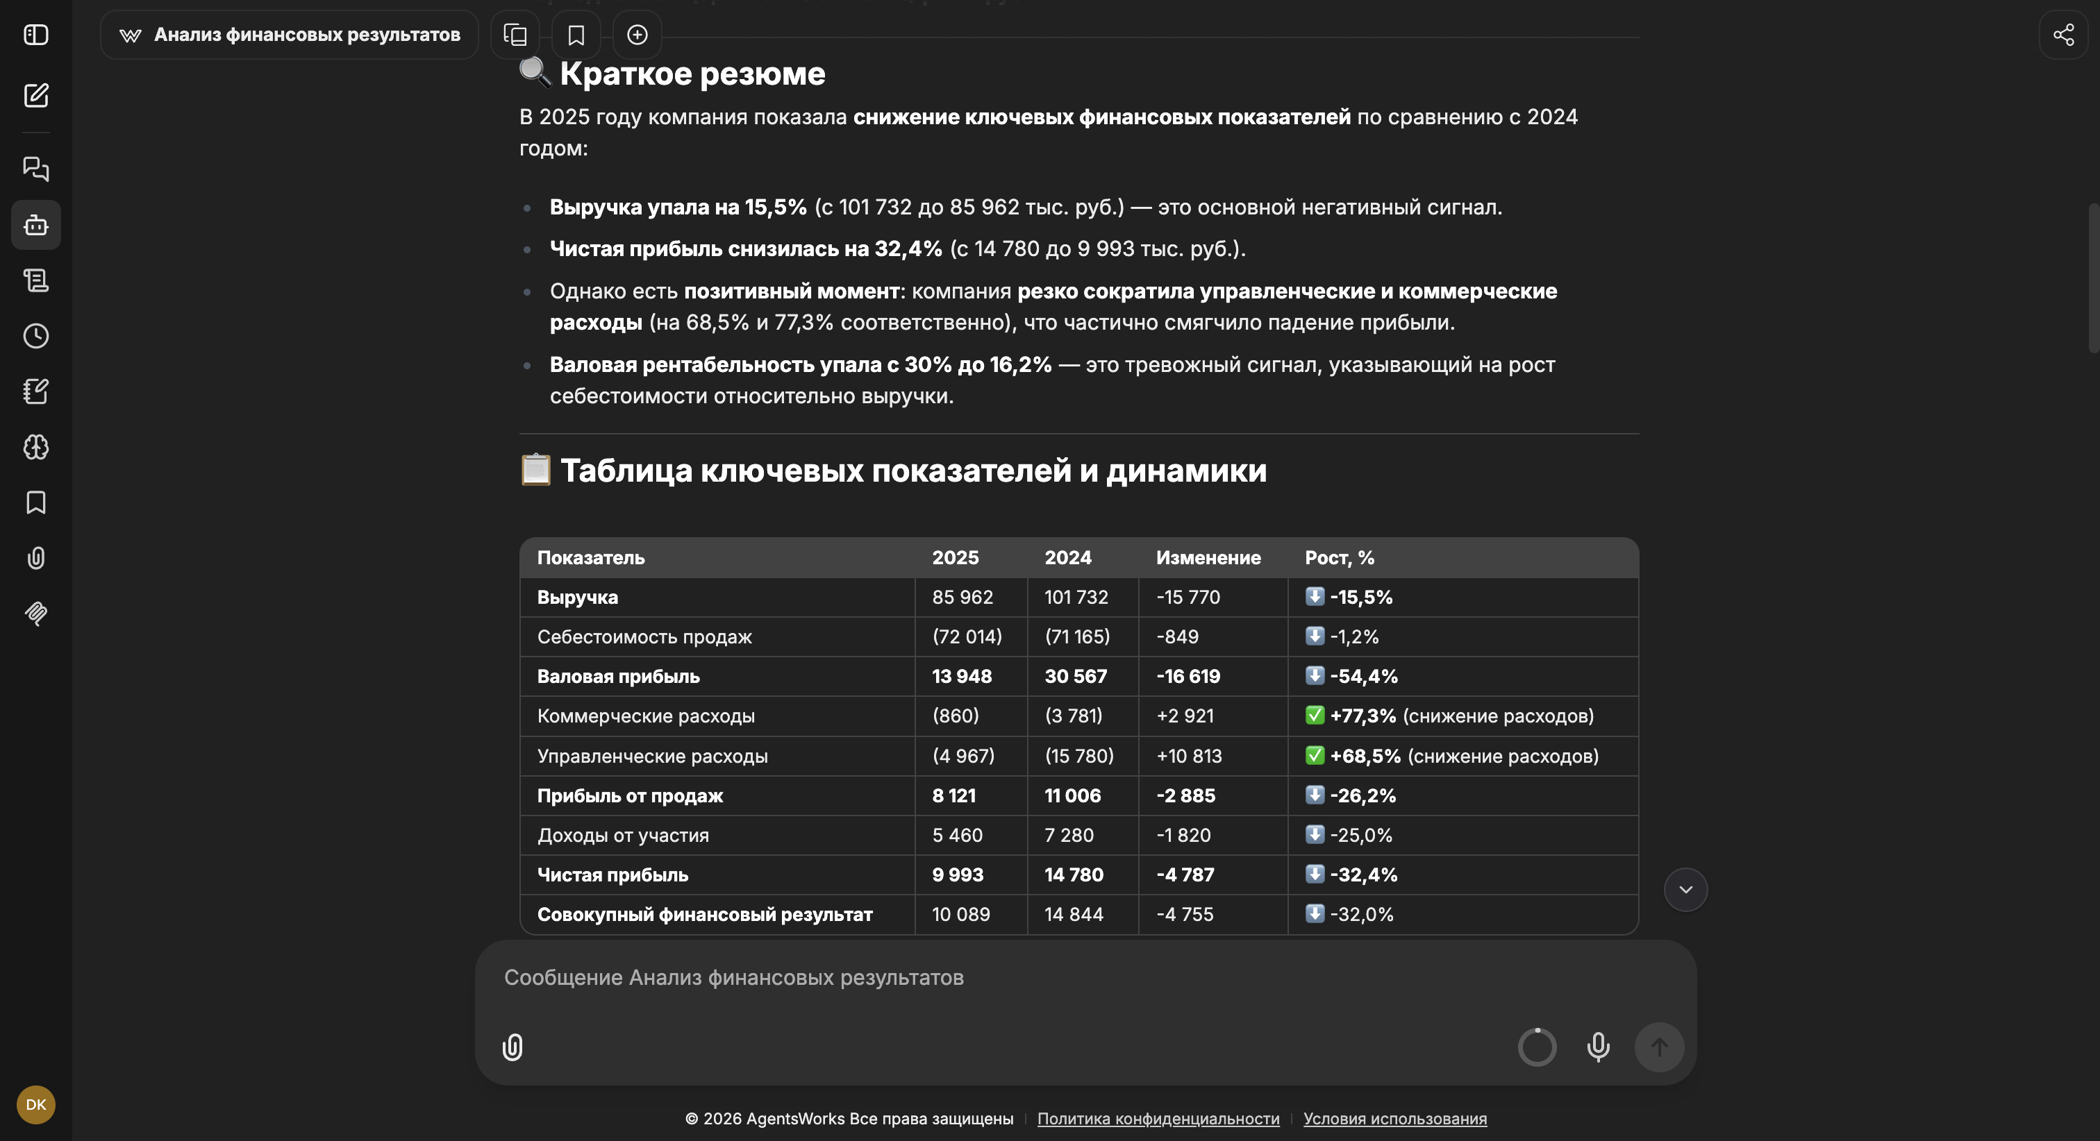Copy the conversation using the duplicate icon
Image resolution: width=2100 pixels, height=1141 pixels.
515,35
